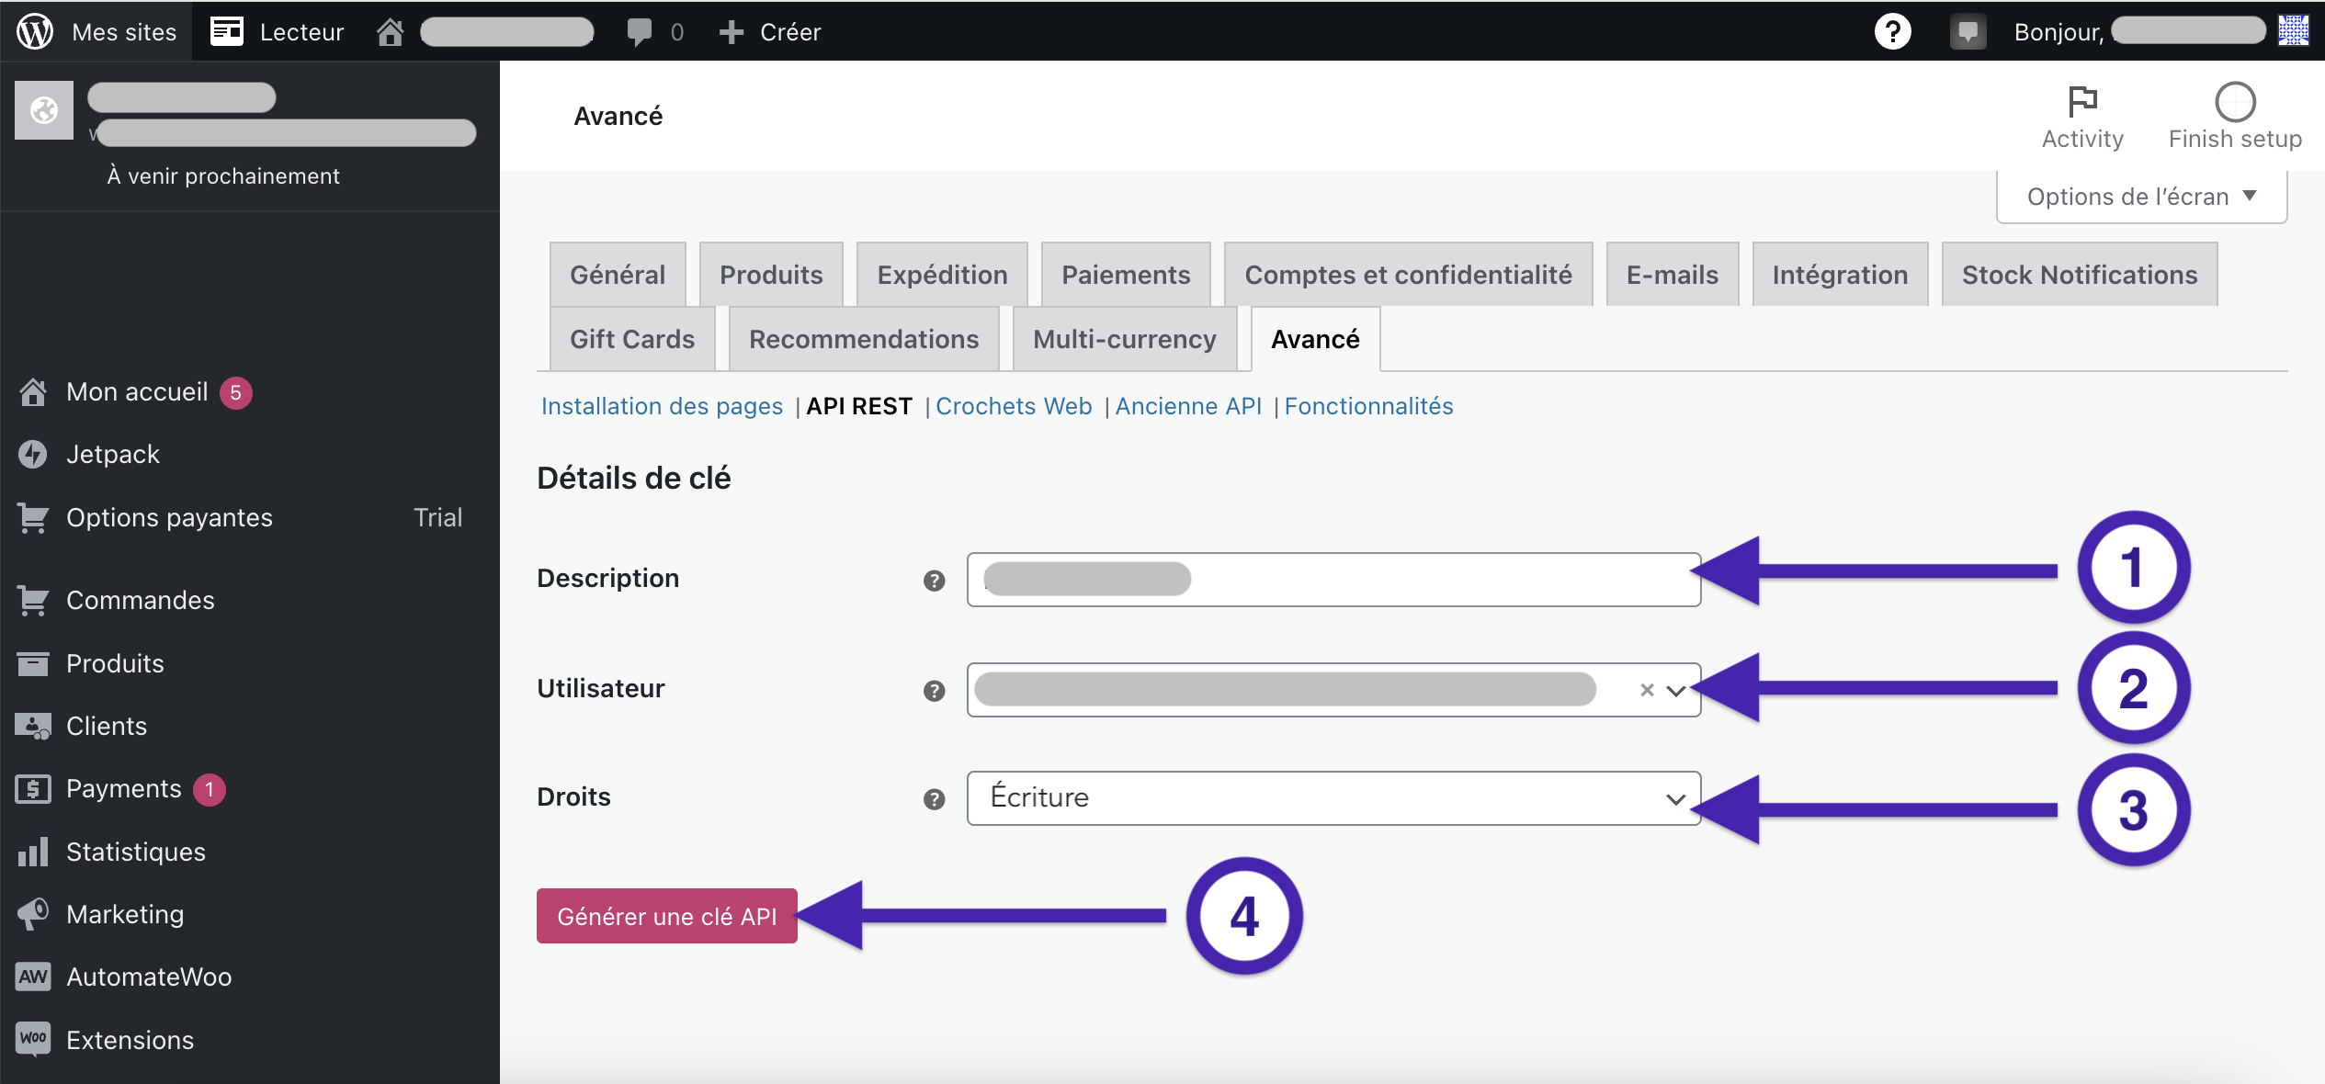Open the Multi-currency tab
This screenshot has height=1084, width=2325.
1124,339
